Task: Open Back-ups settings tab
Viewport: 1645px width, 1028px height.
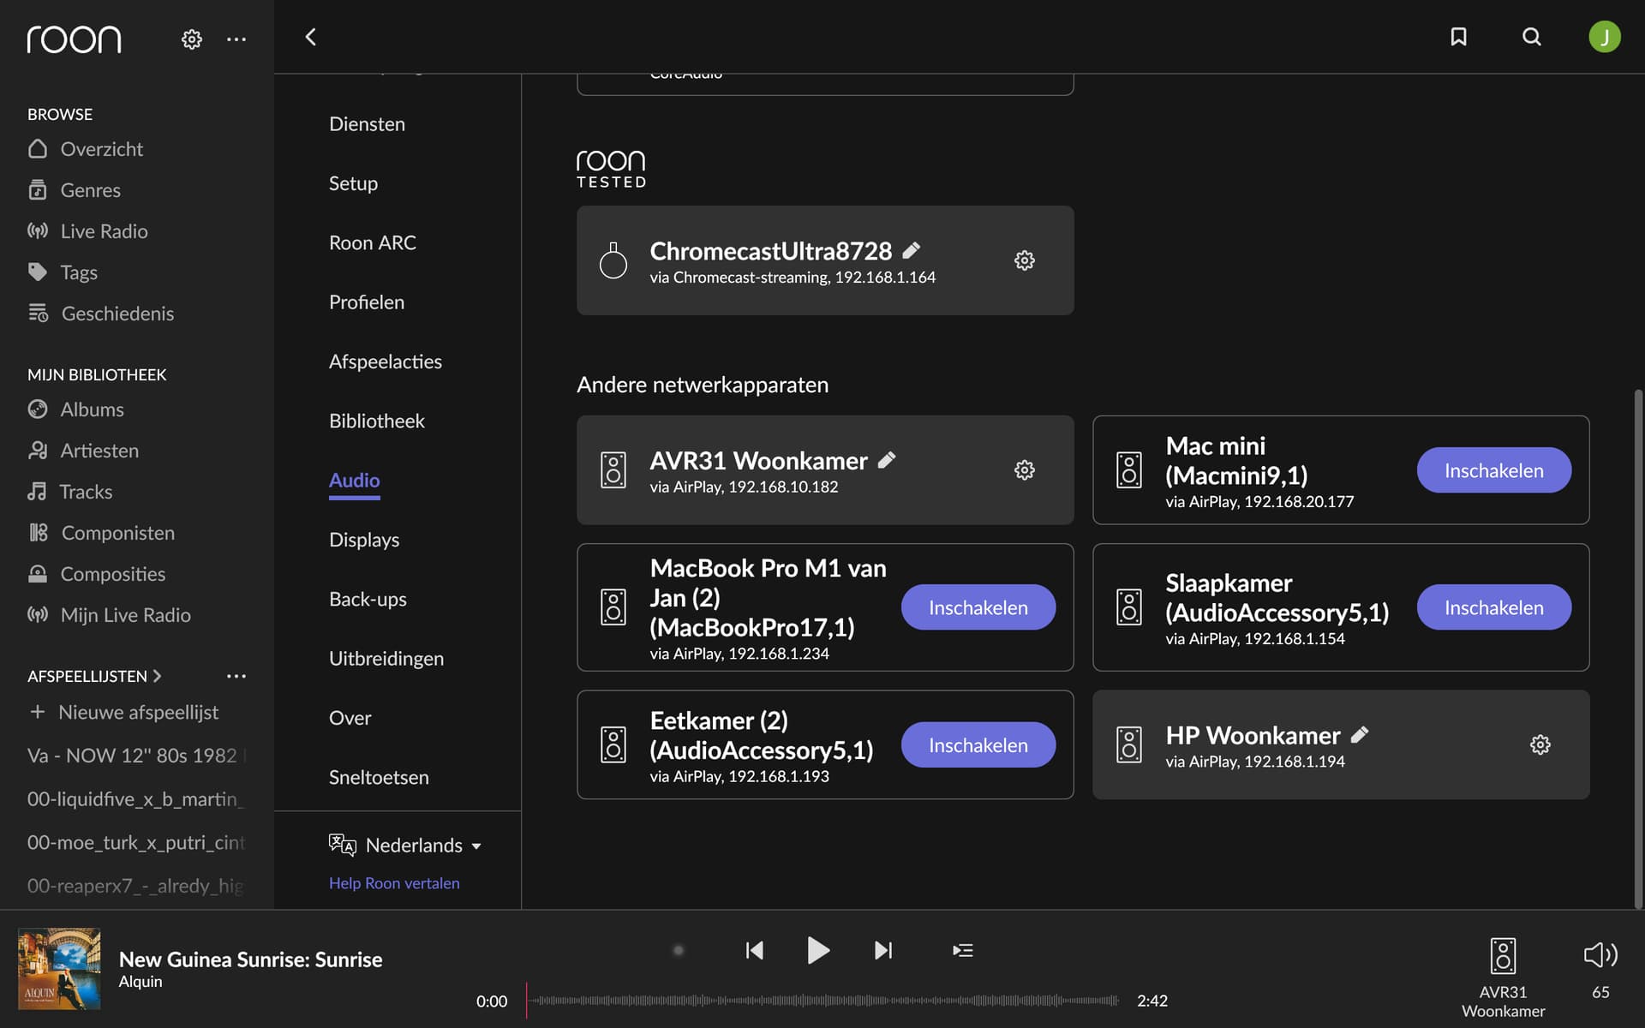Action: (368, 600)
